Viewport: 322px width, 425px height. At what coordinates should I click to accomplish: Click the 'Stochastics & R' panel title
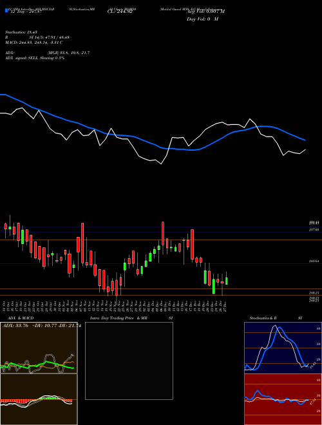(x=263, y=318)
